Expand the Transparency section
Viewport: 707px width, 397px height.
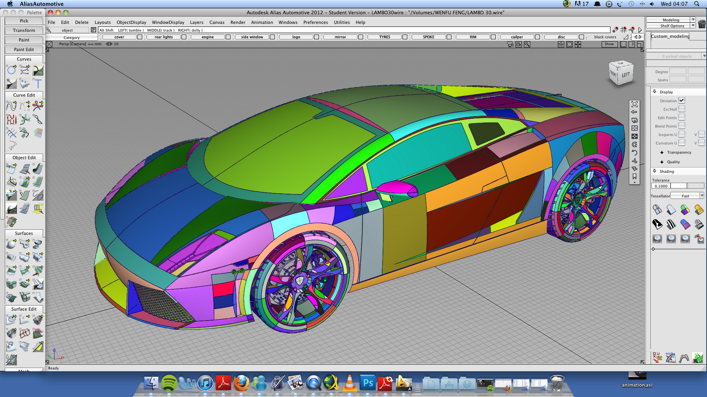pyautogui.click(x=662, y=153)
